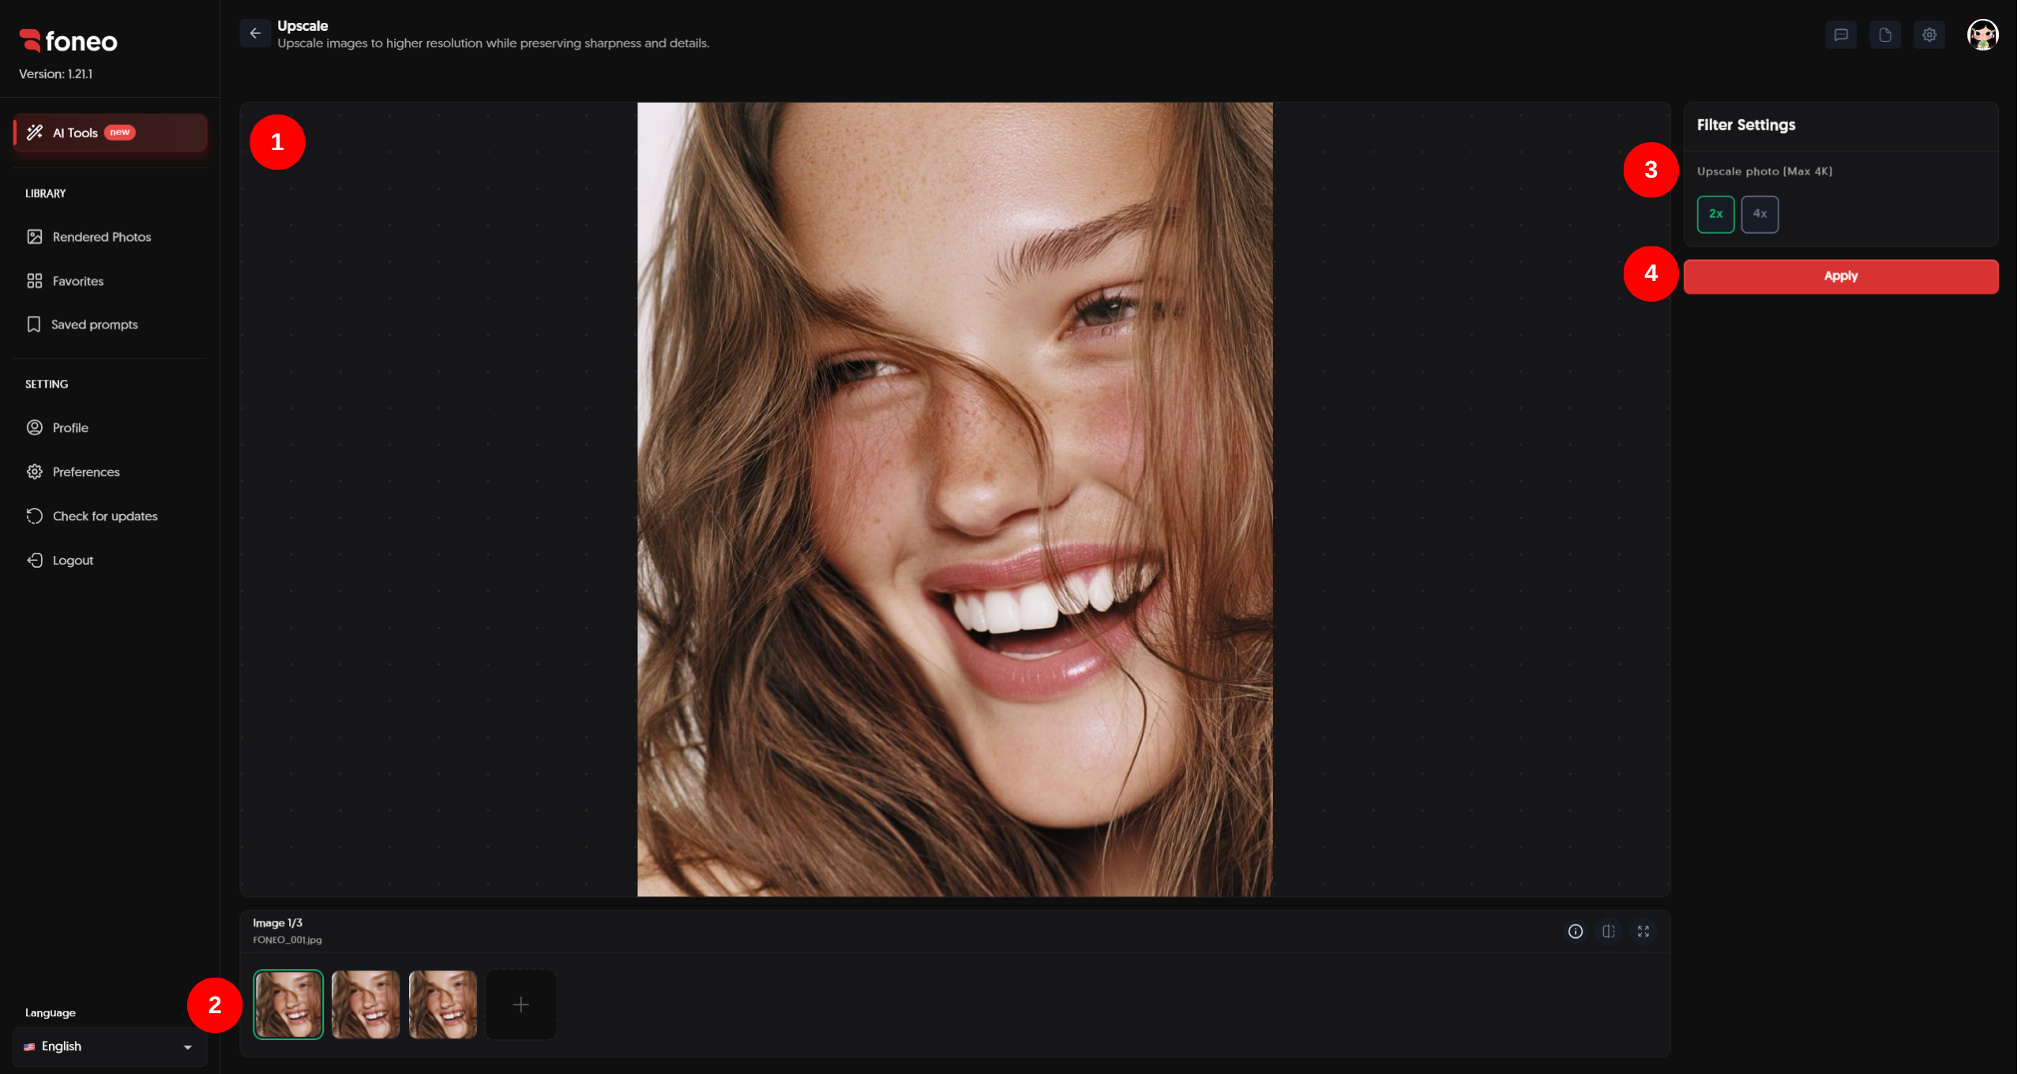The image size is (2021, 1074).
Task: Click the Version: 1.21.1 text
Action: (x=56, y=74)
